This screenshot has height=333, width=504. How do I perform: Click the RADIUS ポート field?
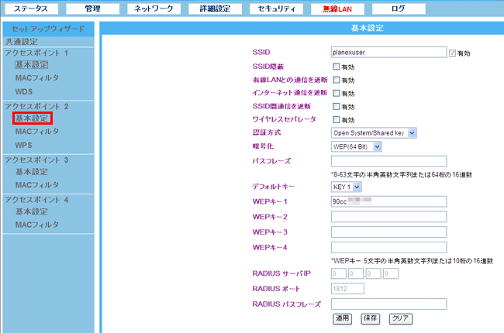(347, 289)
